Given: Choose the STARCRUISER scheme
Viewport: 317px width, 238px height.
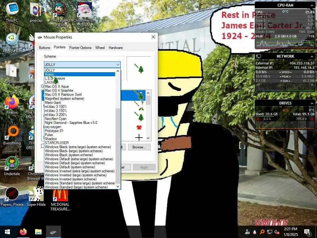Looking at the screenshot, I should [x=80, y=143].
